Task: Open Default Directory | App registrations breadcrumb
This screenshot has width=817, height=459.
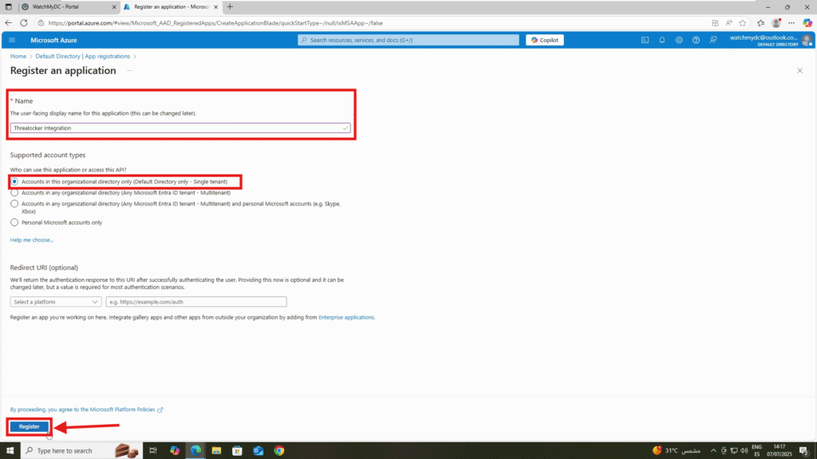Action: tap(83, 57)
